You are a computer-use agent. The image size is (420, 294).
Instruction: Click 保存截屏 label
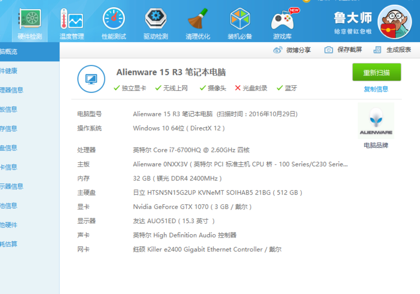(x=350, y=49)
